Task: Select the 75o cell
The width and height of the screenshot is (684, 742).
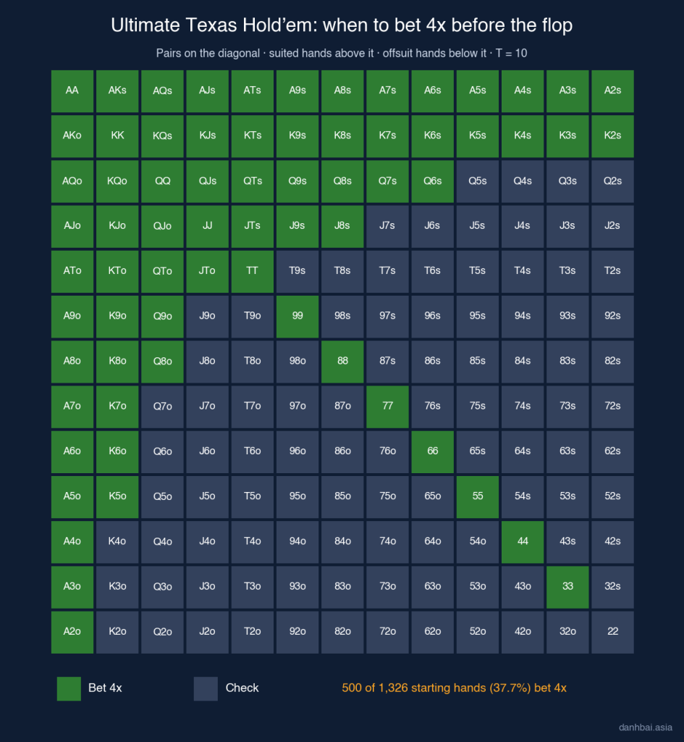Action: coord(388,497)
